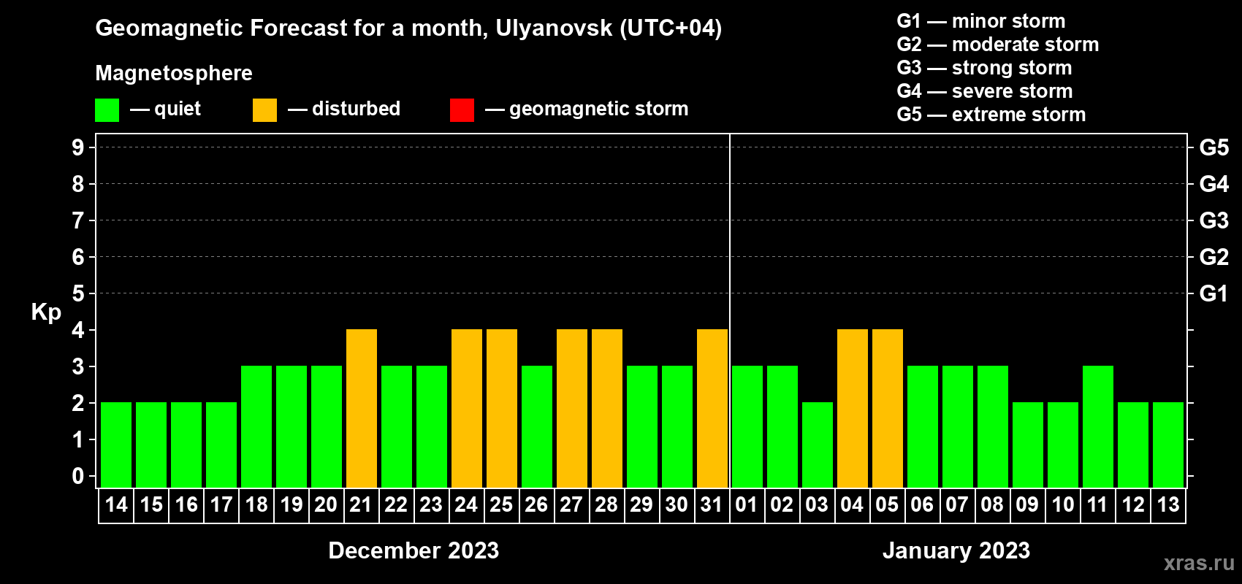1242x584 pixels.
Task: Click date label 23 on the axis
Action: (x=432, y=505)
